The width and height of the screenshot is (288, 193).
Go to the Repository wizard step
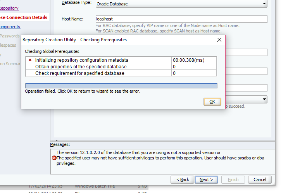coord(9,8)
